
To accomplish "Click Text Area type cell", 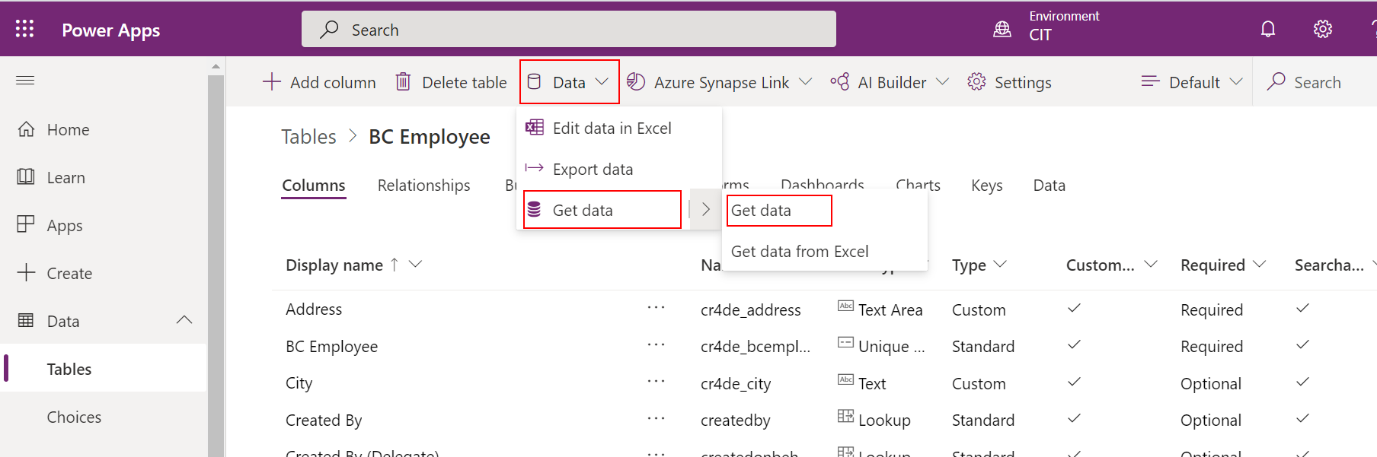I will 890,310.
